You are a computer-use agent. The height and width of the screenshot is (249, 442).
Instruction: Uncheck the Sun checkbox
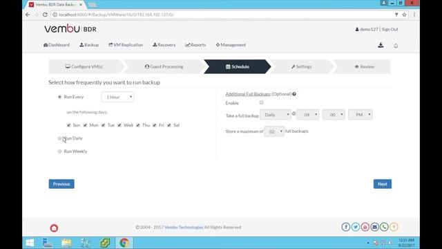[x=68, y=125]
